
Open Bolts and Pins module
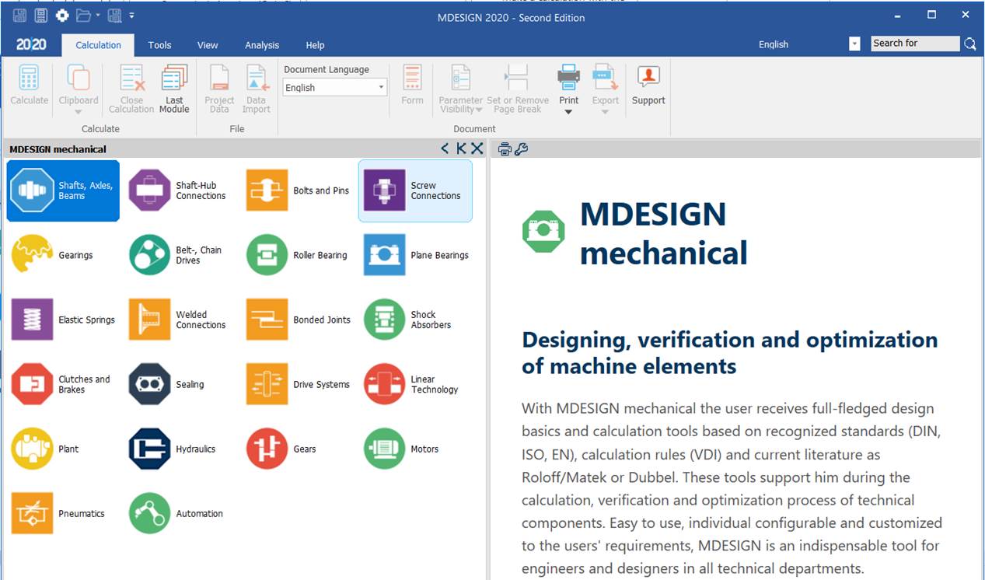[x=298, y=190]
